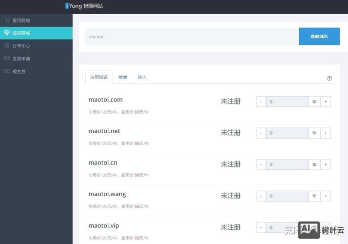Viewport: 348px width, 244px height.
Task: Switch to the 续费 tab
Action: click(x=123, y=78)
